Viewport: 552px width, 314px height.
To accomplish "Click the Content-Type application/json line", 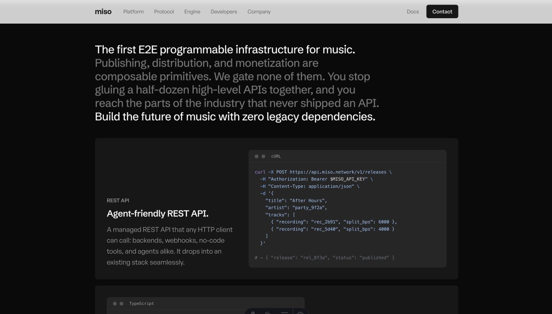I will point(310,186).
